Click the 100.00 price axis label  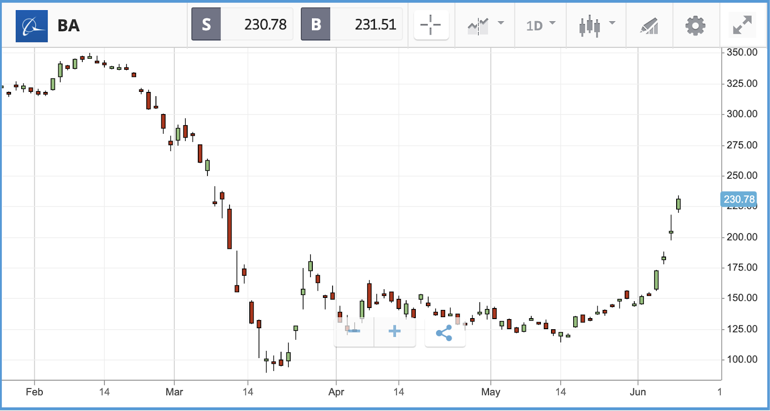click(x=742, y=360)
